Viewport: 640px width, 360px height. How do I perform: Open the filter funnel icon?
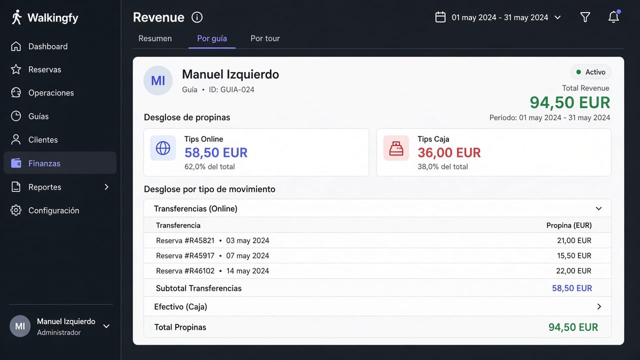pos(585,17)
